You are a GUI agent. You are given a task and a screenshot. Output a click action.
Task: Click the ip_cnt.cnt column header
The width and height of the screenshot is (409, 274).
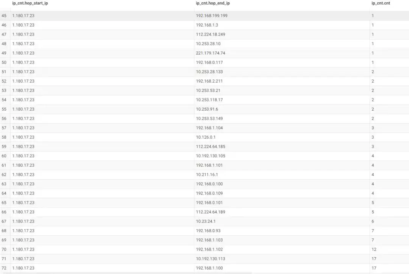(x=381, y=3)
